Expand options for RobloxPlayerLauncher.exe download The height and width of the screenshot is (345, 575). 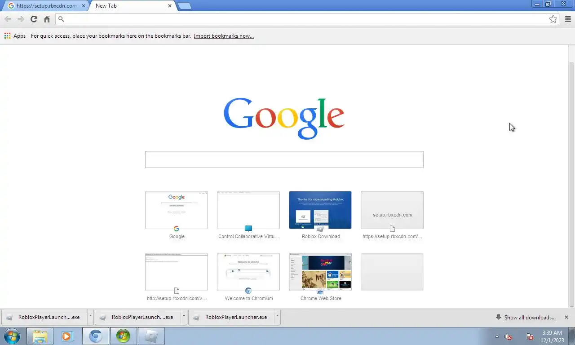click(x=277, y=317)
